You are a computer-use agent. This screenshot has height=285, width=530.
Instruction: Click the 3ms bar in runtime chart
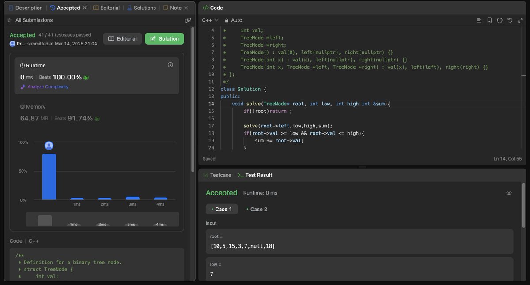pyautogui.click(x=132, y=199)
